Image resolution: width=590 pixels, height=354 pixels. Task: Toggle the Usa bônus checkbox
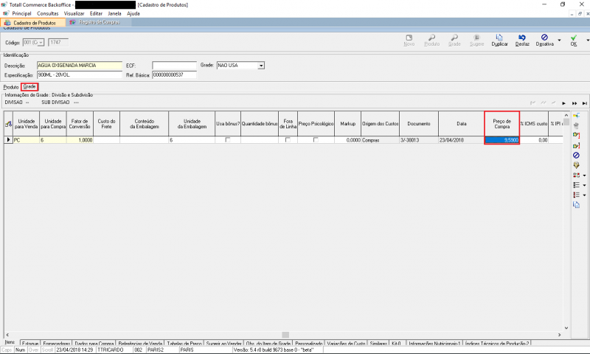(x=228, y=139)
